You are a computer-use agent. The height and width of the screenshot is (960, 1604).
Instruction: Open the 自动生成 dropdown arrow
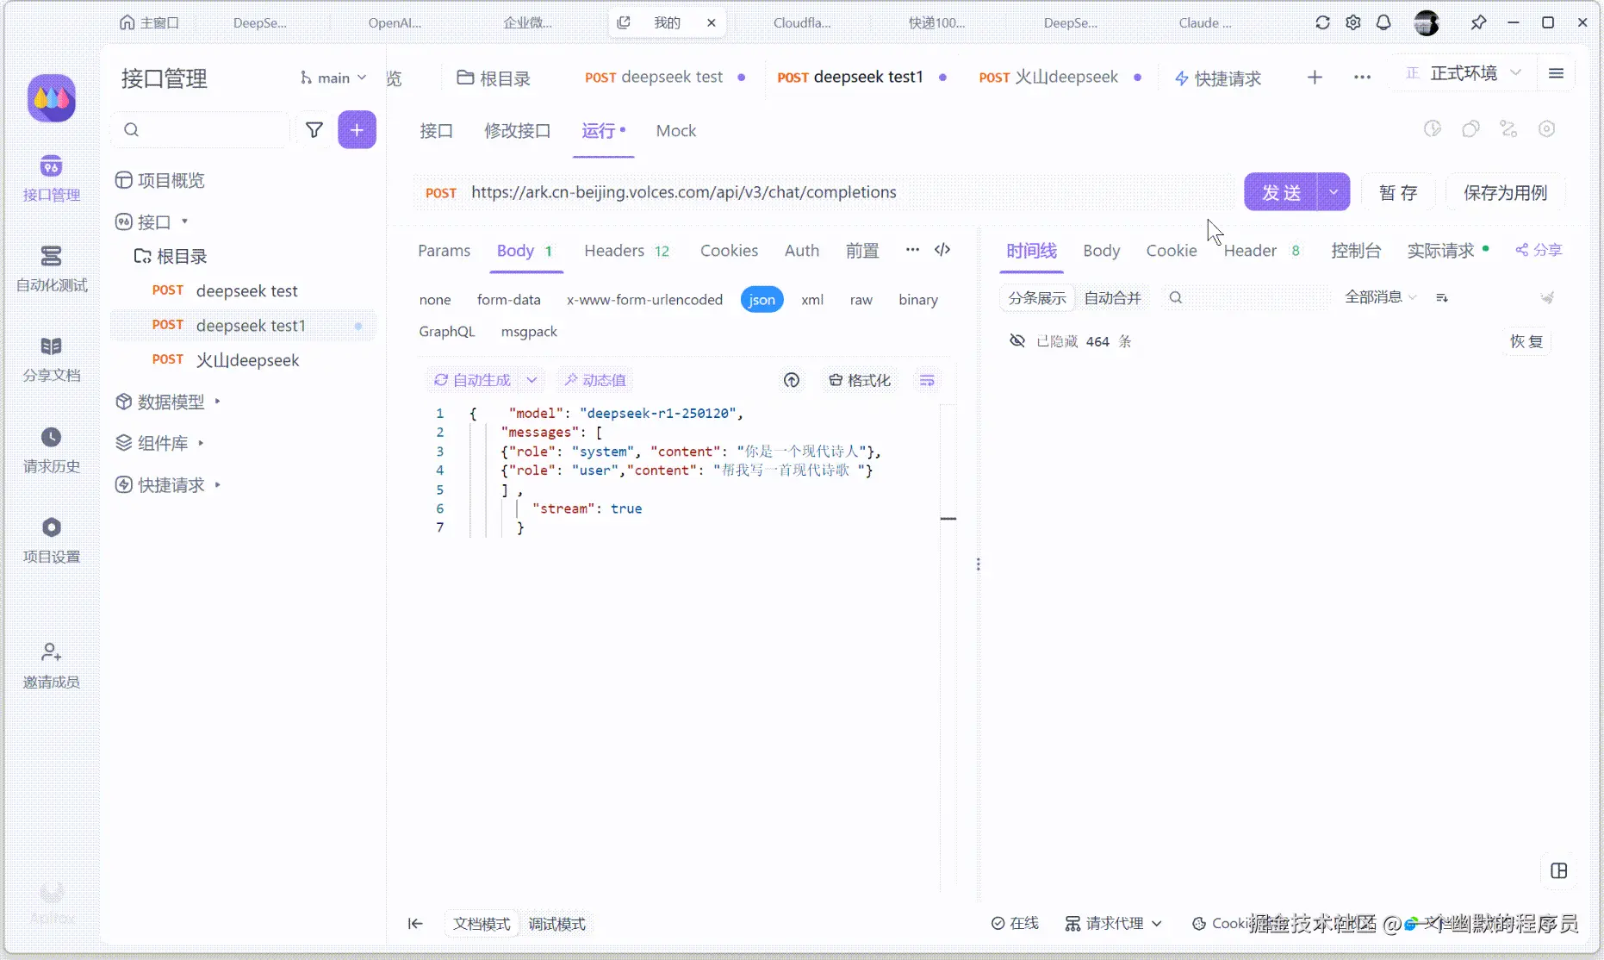point(532,380)
